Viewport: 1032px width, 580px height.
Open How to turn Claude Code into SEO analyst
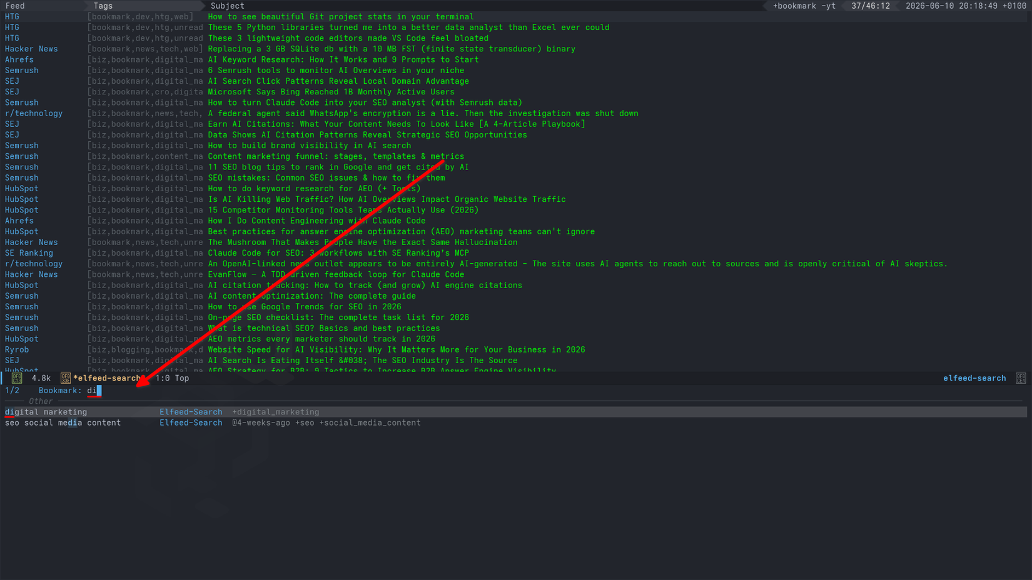pyautogui.click(x=365, y=102)
